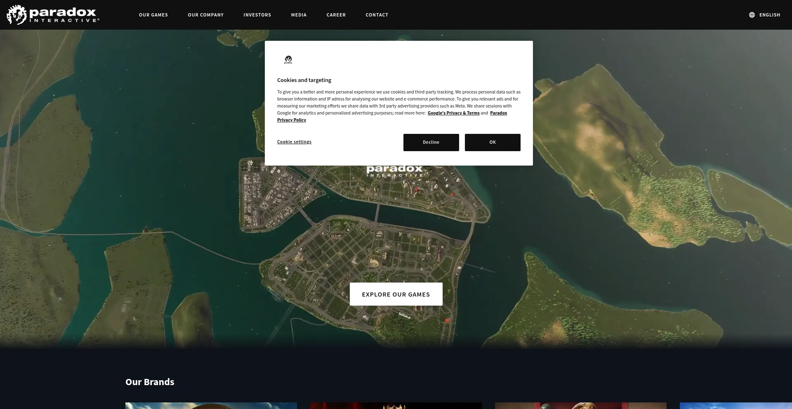This screenshot has width=792, height=409.
Task: Click the Our Brands heading
Action: [x=150, y=382]
